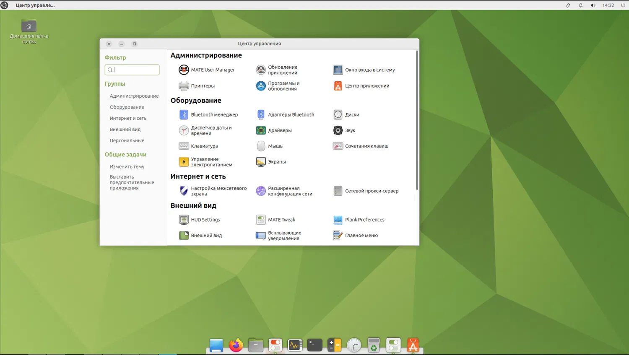Screen dimensions: 629x355
Task: Open the power session menu icon
Action: click(x=623, y=5)
